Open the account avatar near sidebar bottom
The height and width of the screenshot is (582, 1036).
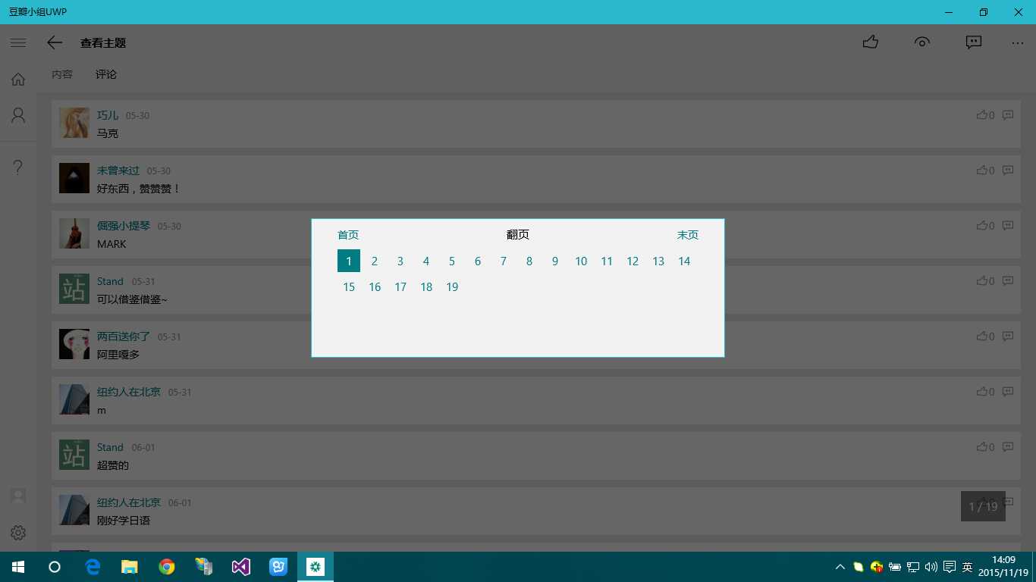point(18,496)
